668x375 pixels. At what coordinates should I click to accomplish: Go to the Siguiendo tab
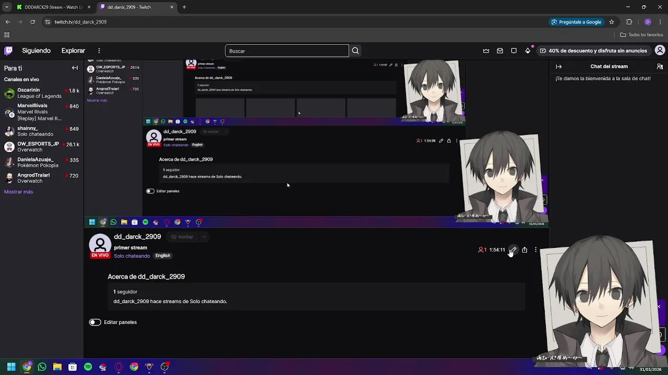click(36, 51)
